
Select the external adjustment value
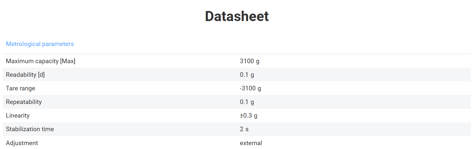click(251, 143)
